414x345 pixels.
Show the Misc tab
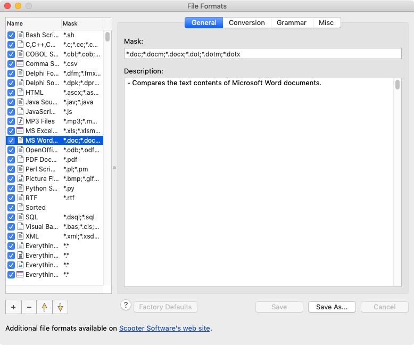pyautogui.click(x=326, y=23)
